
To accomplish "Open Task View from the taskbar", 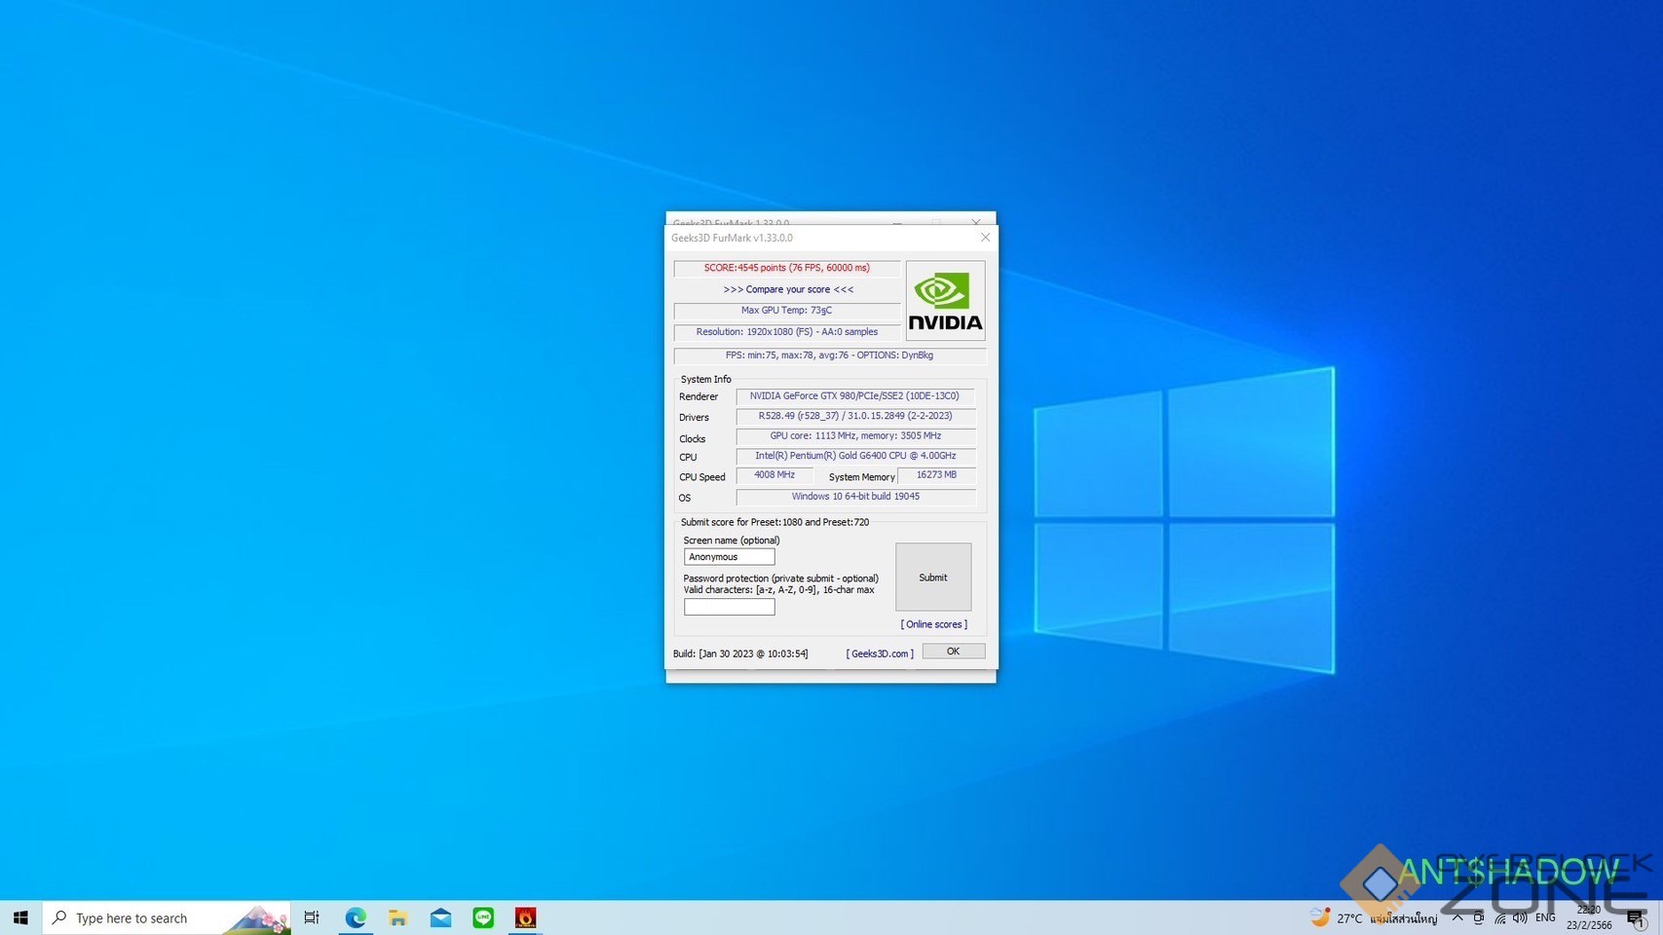I will pos(312,917).
